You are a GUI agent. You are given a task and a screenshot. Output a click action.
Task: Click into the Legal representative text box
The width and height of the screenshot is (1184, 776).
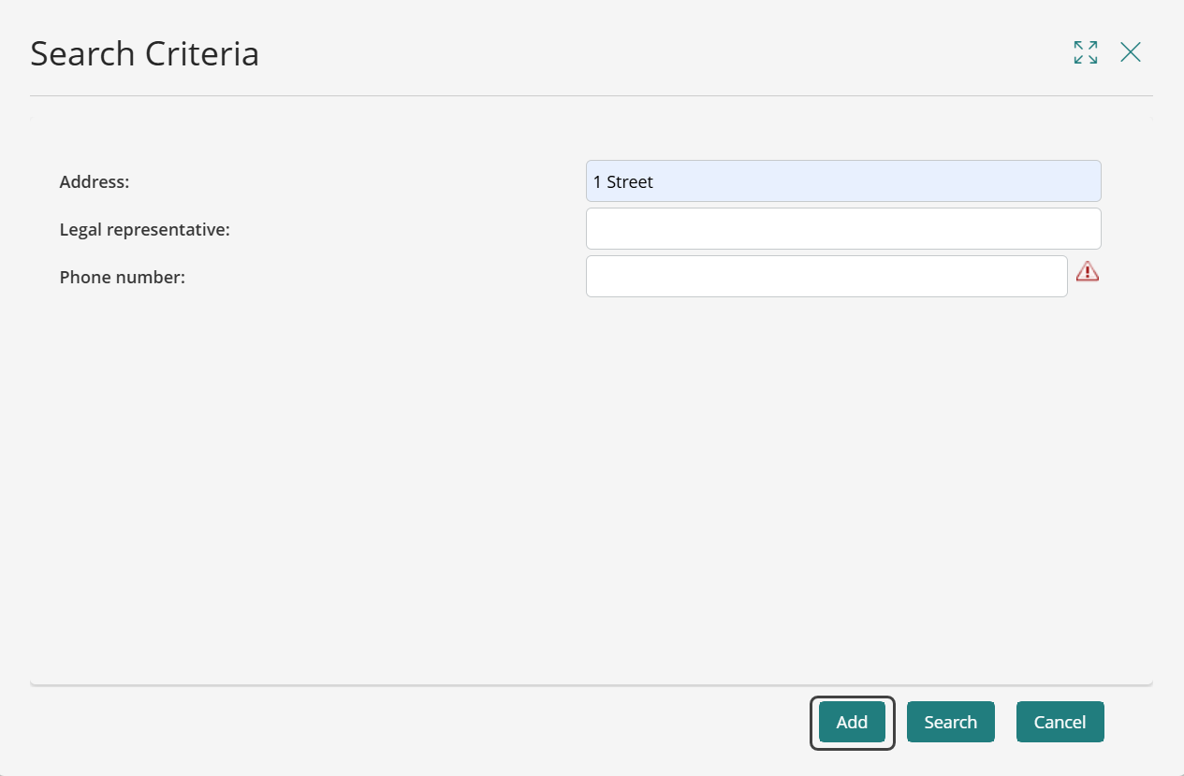point(842,228)
